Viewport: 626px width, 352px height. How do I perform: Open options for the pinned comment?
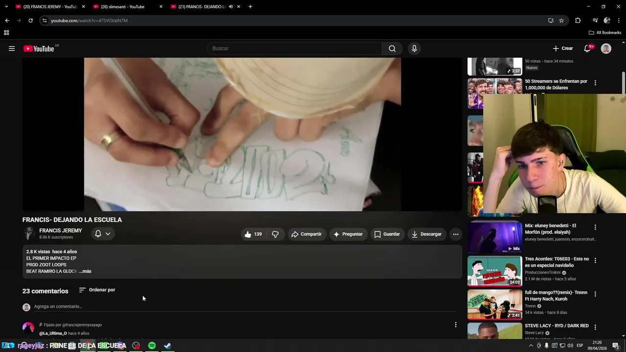(x=455, y=325)
